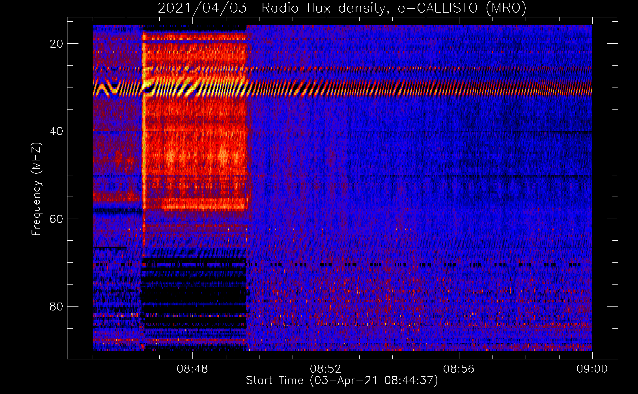The image size is (638, 394).
Task: Click the 40 MHz tick label
Action: [57, 131]
